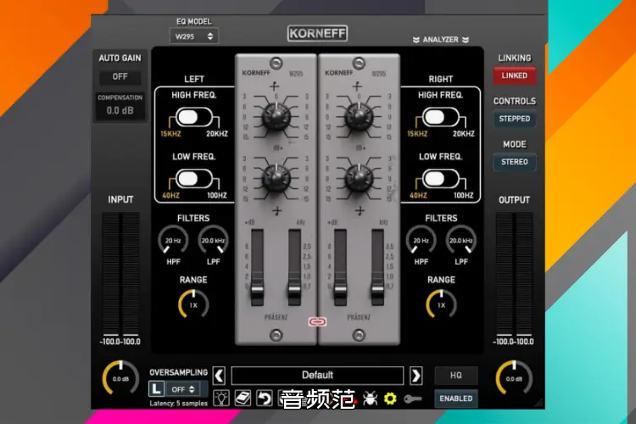Click the left module high frequency knob

pyautogui.click(x=276, y=116)
